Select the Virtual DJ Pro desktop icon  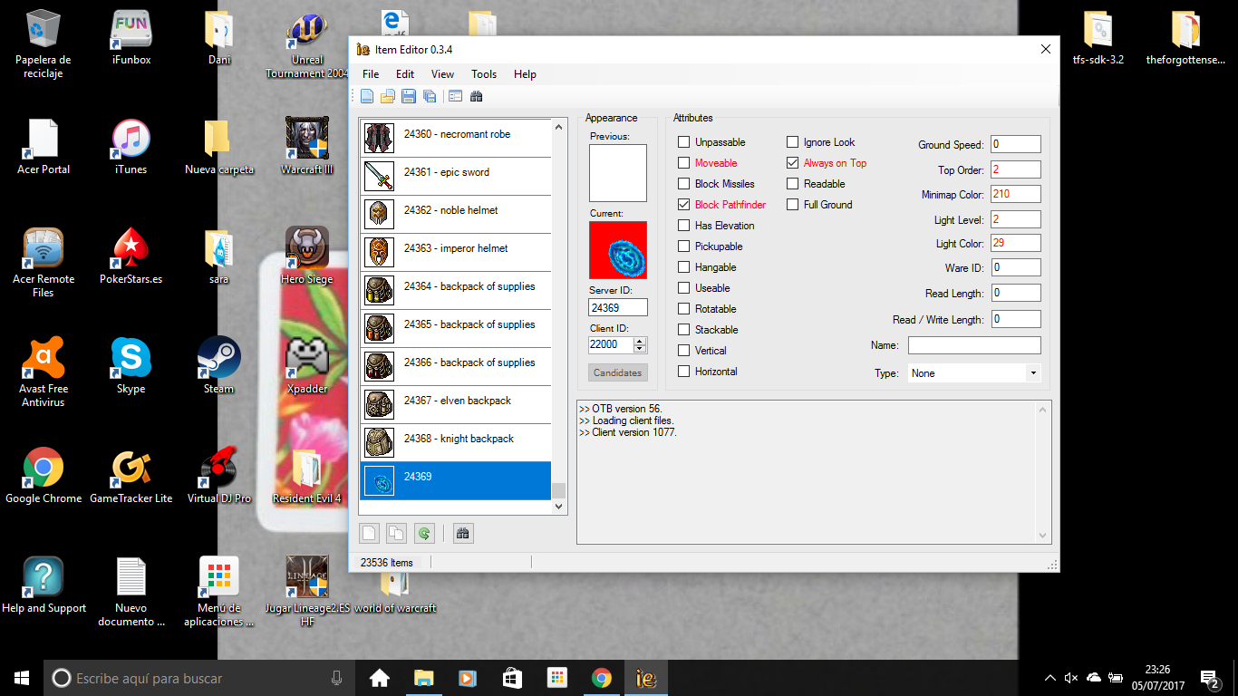point(219,475)
